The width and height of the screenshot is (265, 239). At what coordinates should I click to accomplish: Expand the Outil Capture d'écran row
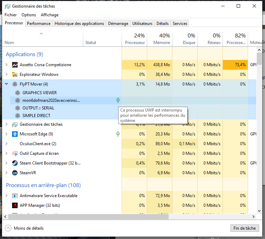7,153
